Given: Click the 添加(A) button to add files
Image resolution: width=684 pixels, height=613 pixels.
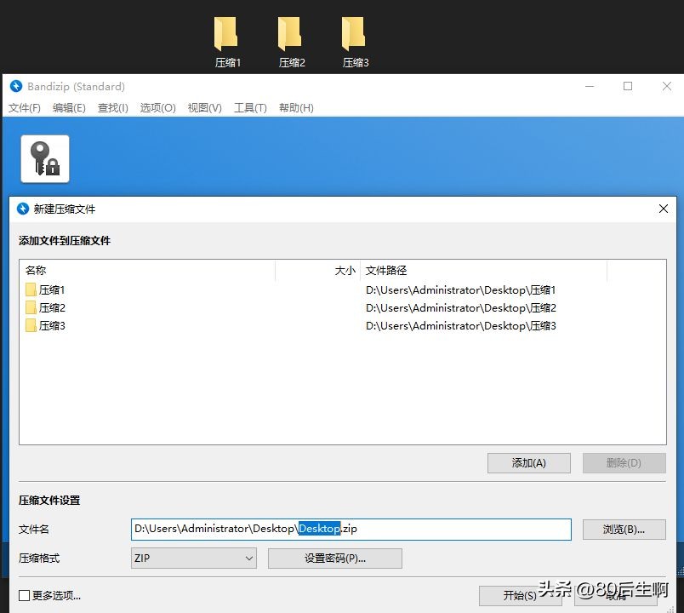Looking at the screenshot, I should (528, 462).
